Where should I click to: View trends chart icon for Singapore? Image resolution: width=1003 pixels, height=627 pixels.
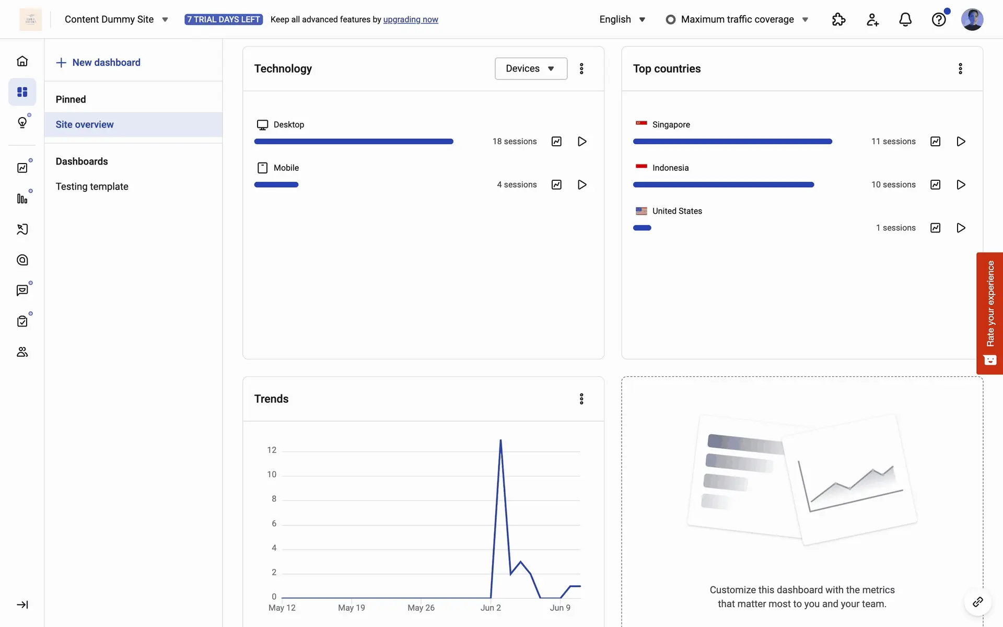935,142
